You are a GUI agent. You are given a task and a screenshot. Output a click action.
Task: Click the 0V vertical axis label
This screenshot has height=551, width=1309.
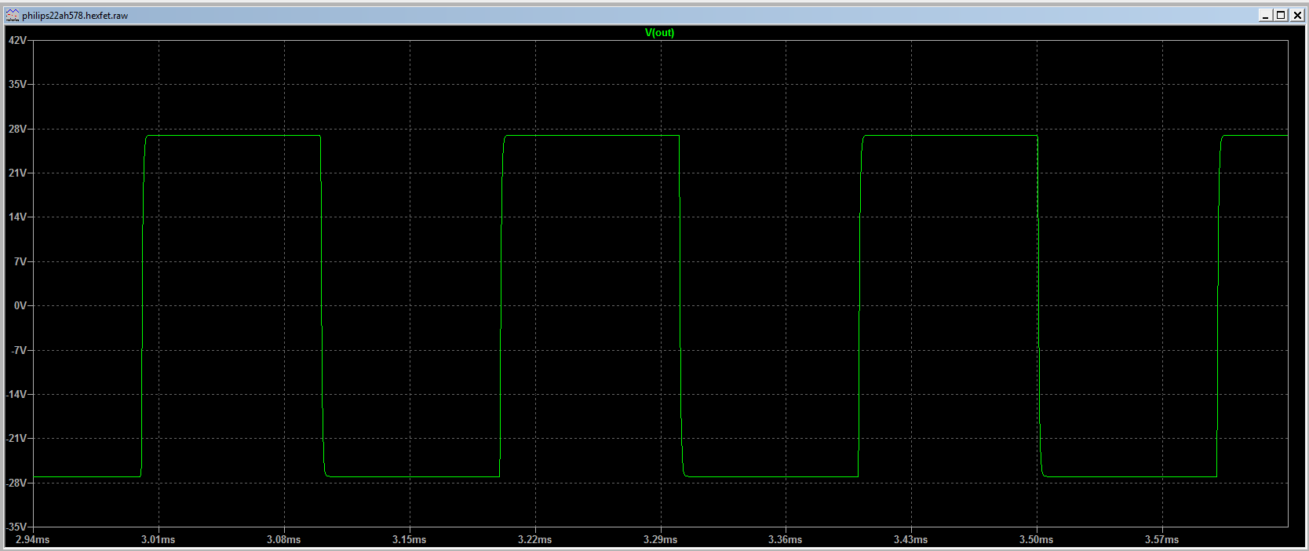coord(20,305)
